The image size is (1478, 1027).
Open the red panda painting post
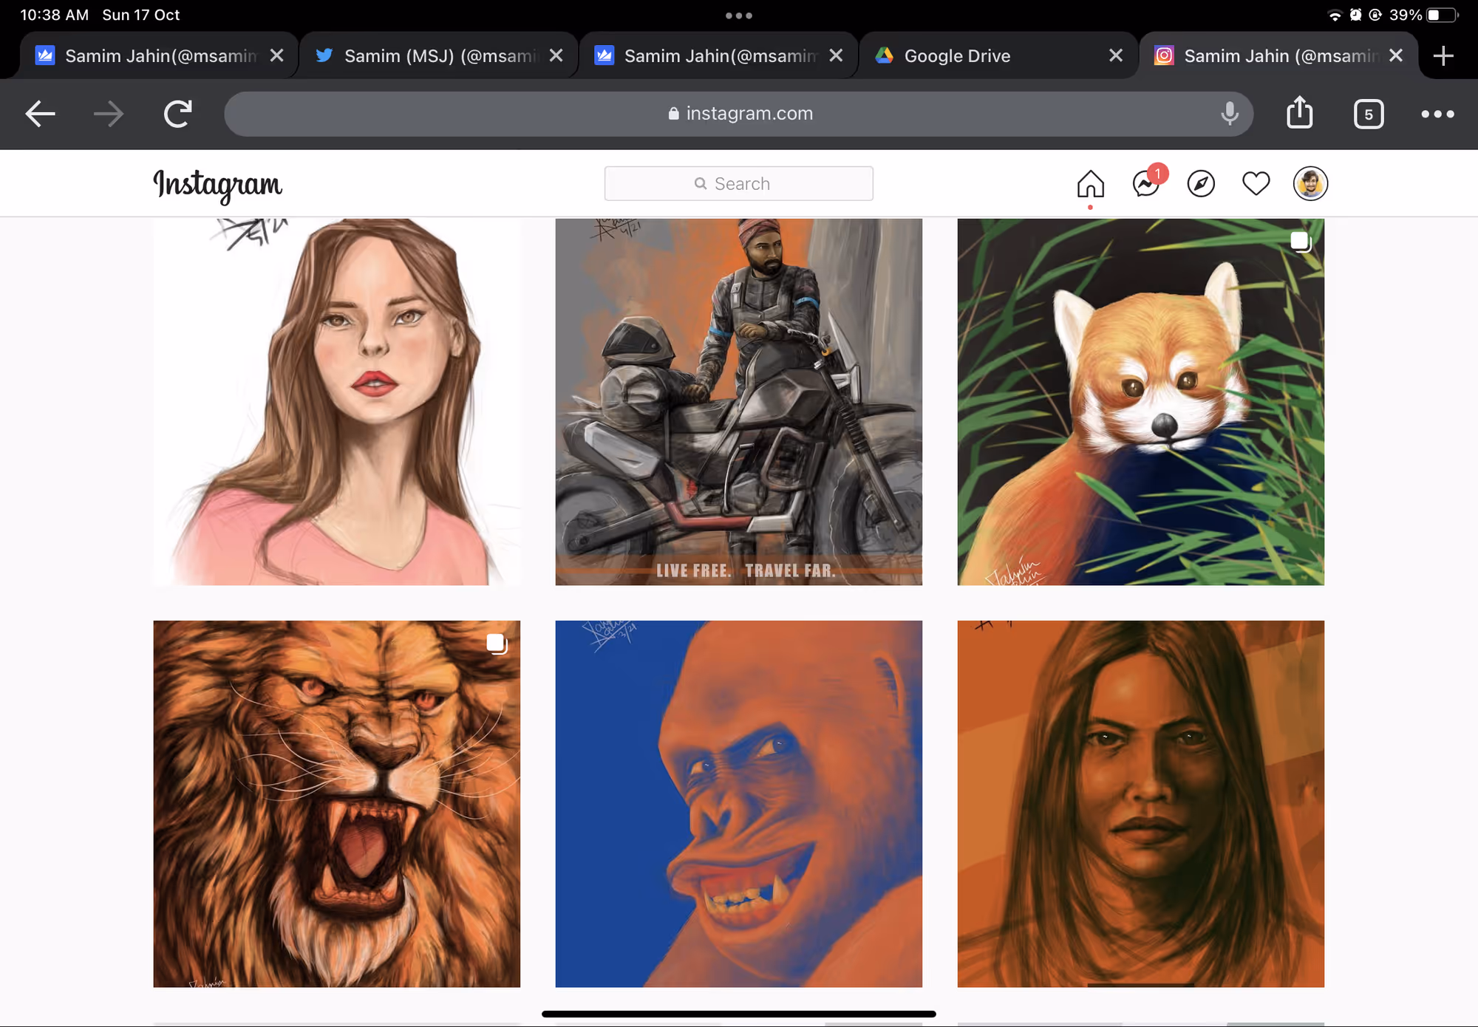click(x=1140, y=402)
